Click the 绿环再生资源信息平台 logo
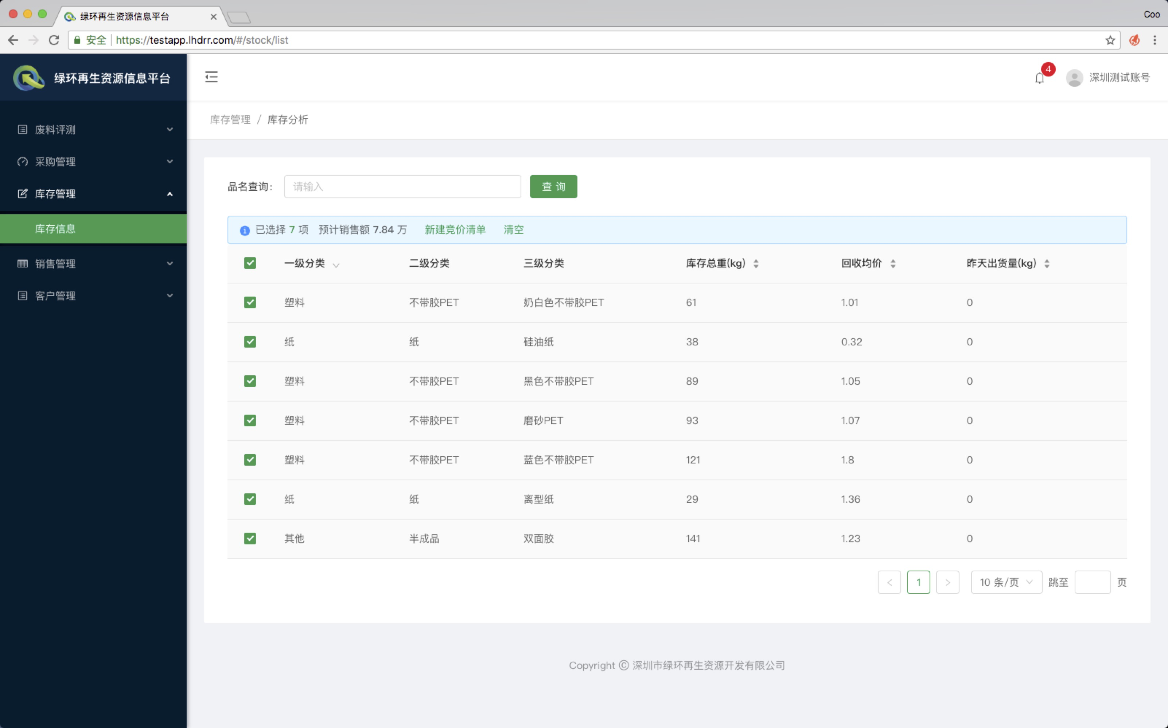The image size is (1168, 728). tap(29, 78)
